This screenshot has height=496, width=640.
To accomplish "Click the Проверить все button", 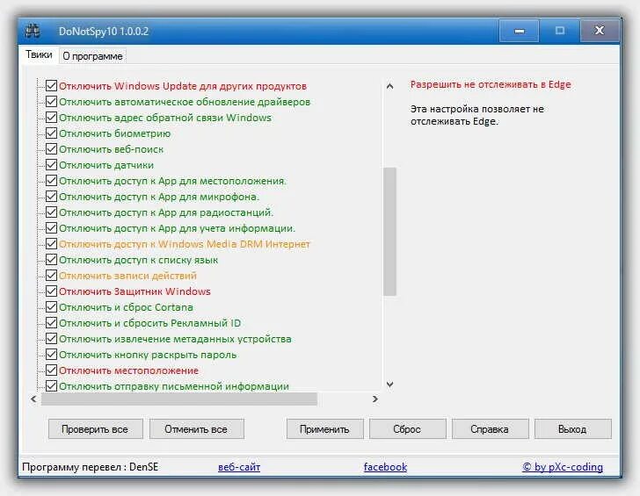I will (x=96, y=428).
